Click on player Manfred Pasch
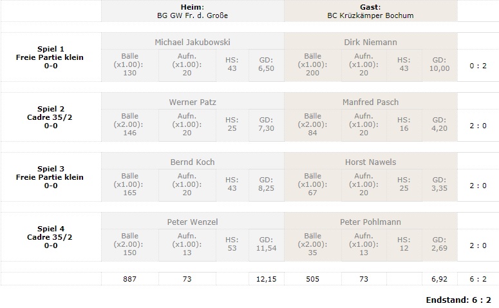The image size is (499, 308). coord(370,102)
